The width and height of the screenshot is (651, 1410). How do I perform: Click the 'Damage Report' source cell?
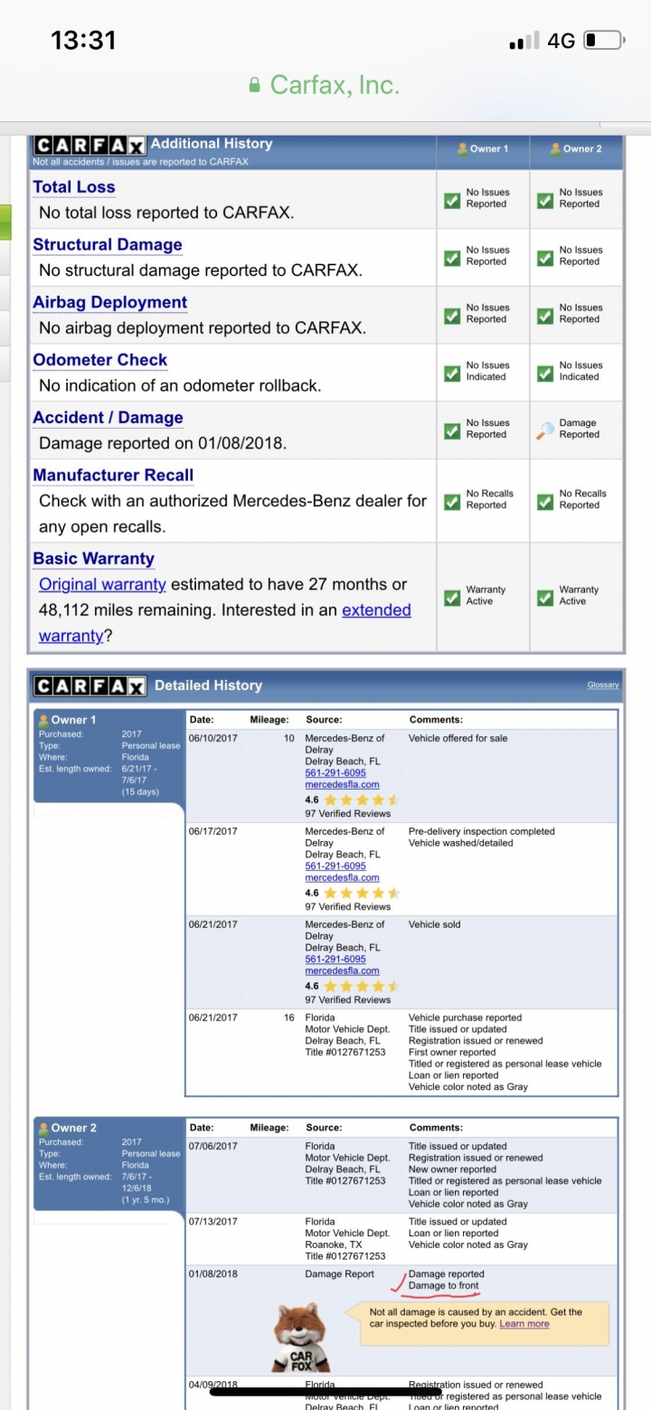pos(340,1274)
